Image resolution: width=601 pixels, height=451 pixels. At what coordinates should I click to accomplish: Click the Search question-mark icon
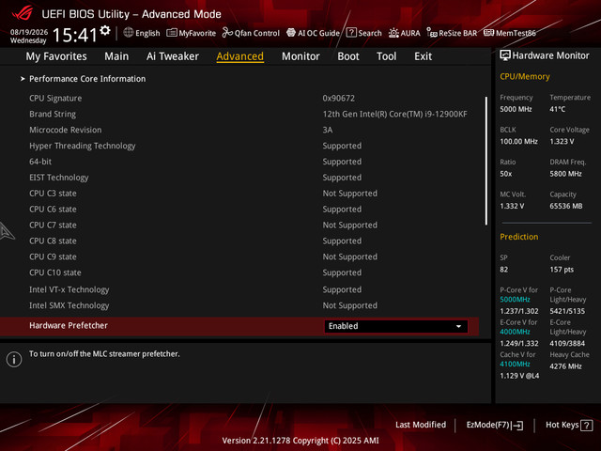pos(351,33)
